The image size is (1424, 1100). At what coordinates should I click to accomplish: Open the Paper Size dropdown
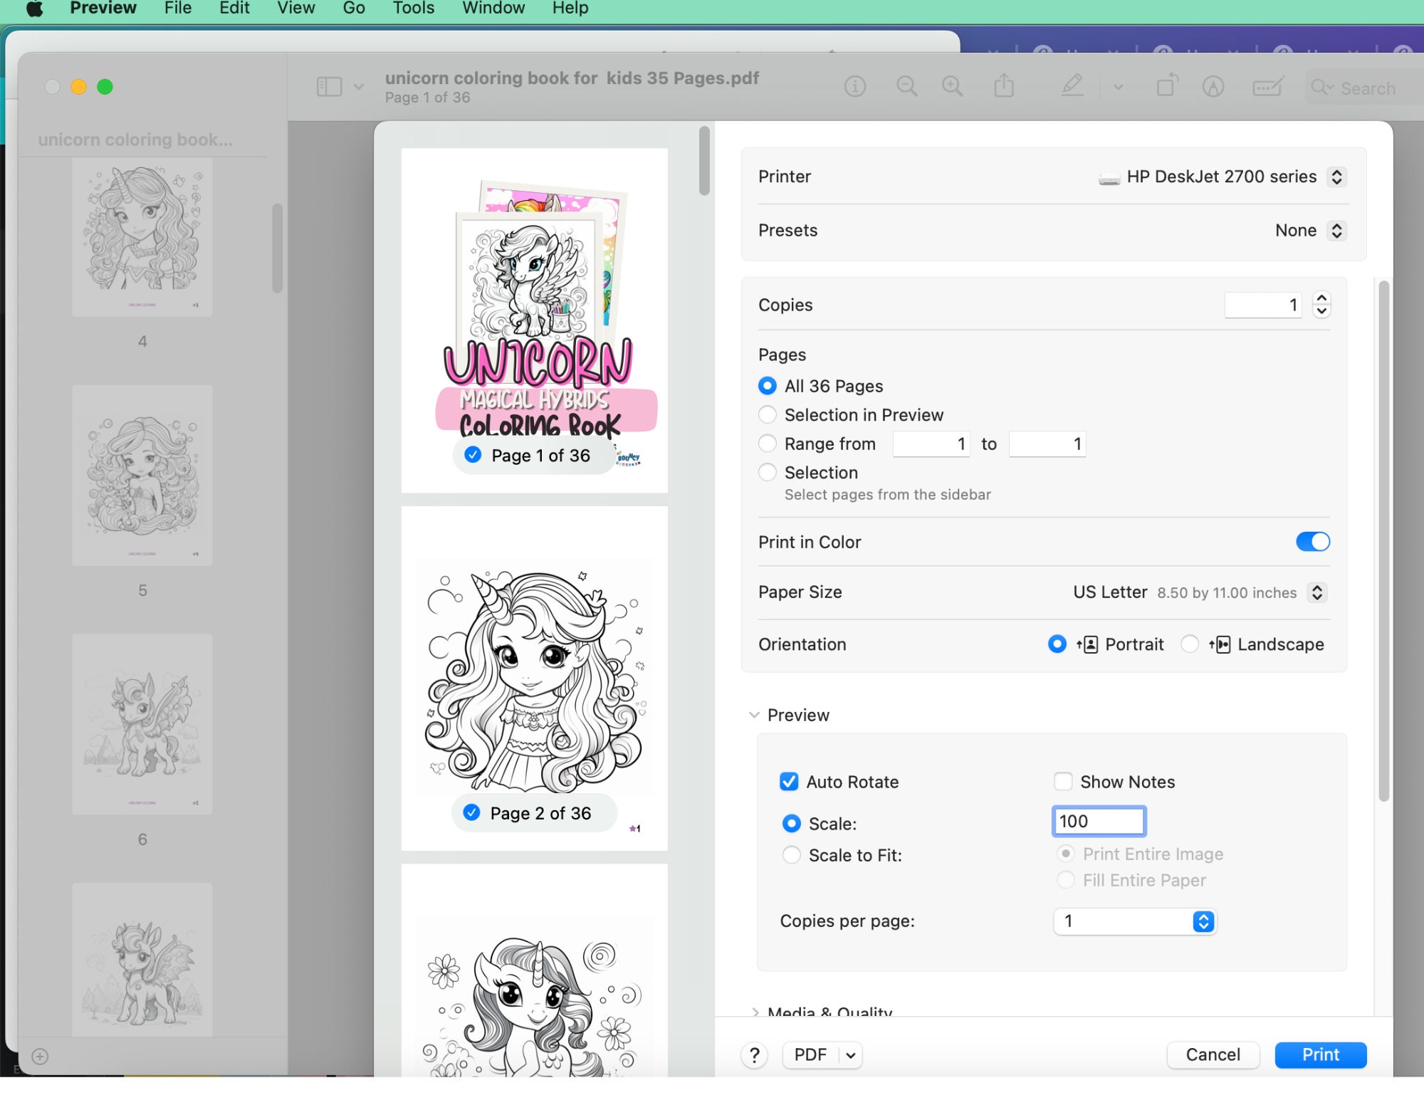(x=1316, y=592)
